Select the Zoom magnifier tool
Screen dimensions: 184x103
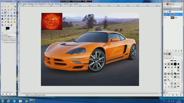pos(14,10)
